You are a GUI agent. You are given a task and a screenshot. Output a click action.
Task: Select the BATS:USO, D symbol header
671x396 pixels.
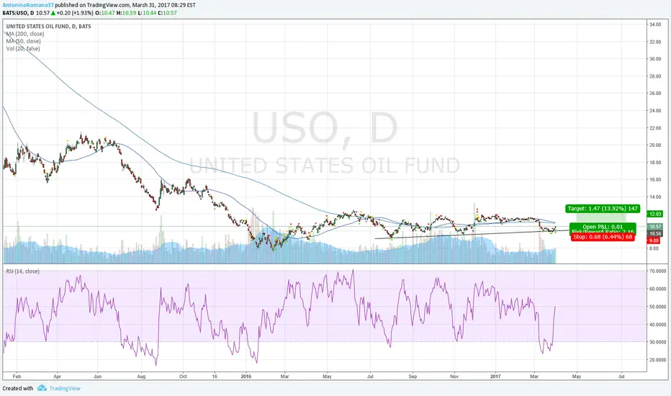coord(18,13)
